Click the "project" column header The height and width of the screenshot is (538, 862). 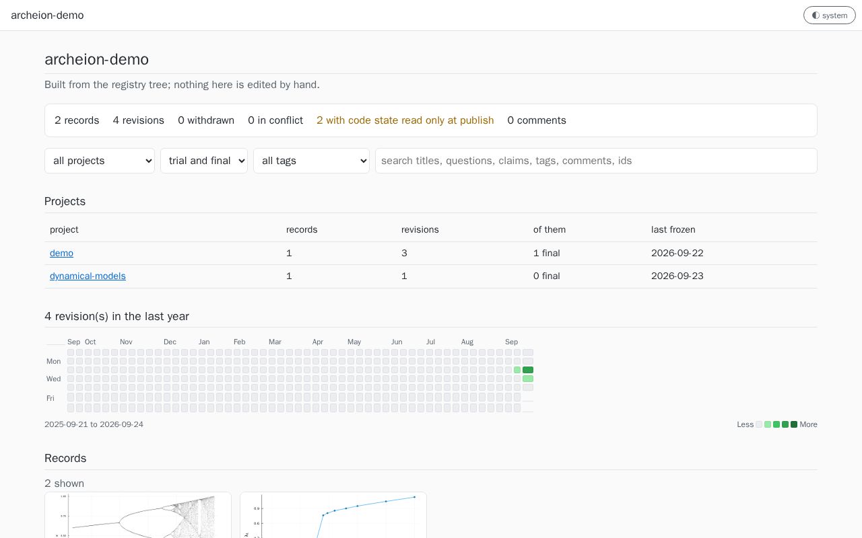[x=64, y=229]
